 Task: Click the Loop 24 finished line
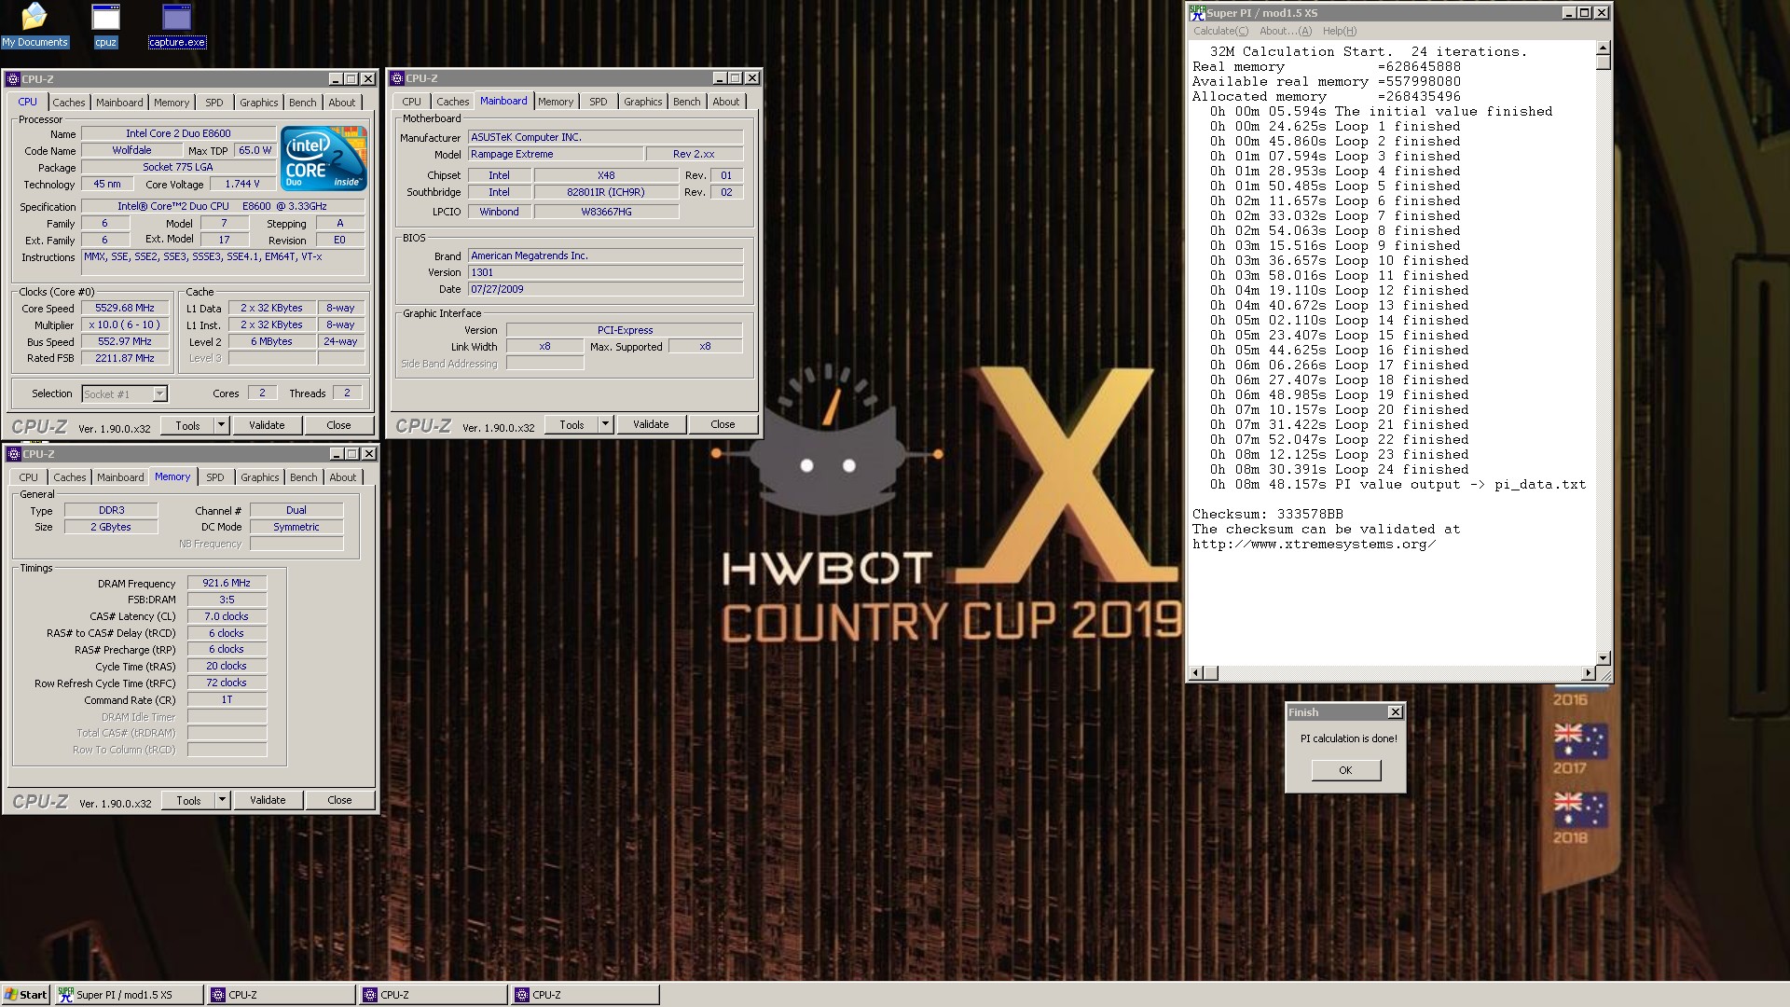coord(1340,470)
